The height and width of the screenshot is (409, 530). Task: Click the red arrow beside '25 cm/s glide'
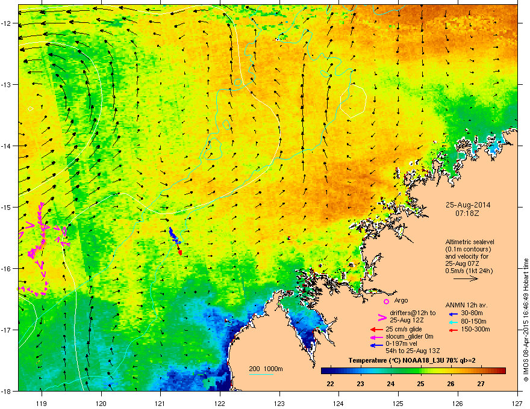376,330
